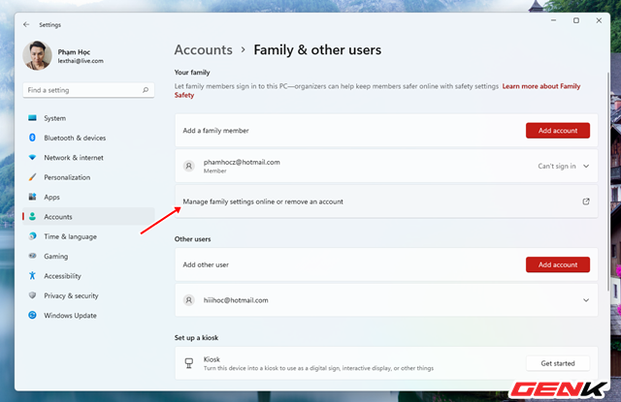Click the Gaming controller icon
621x402 pixels.
[x=32, y=256]
